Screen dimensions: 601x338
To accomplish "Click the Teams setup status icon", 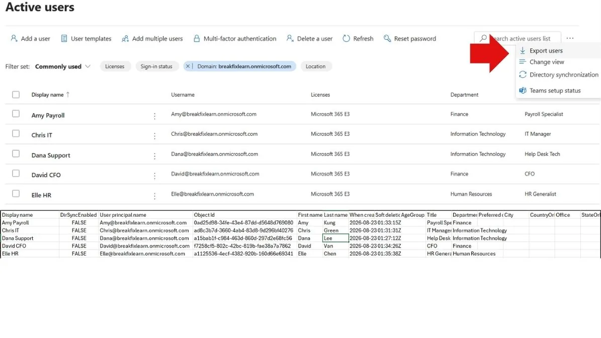I will 523,91.
